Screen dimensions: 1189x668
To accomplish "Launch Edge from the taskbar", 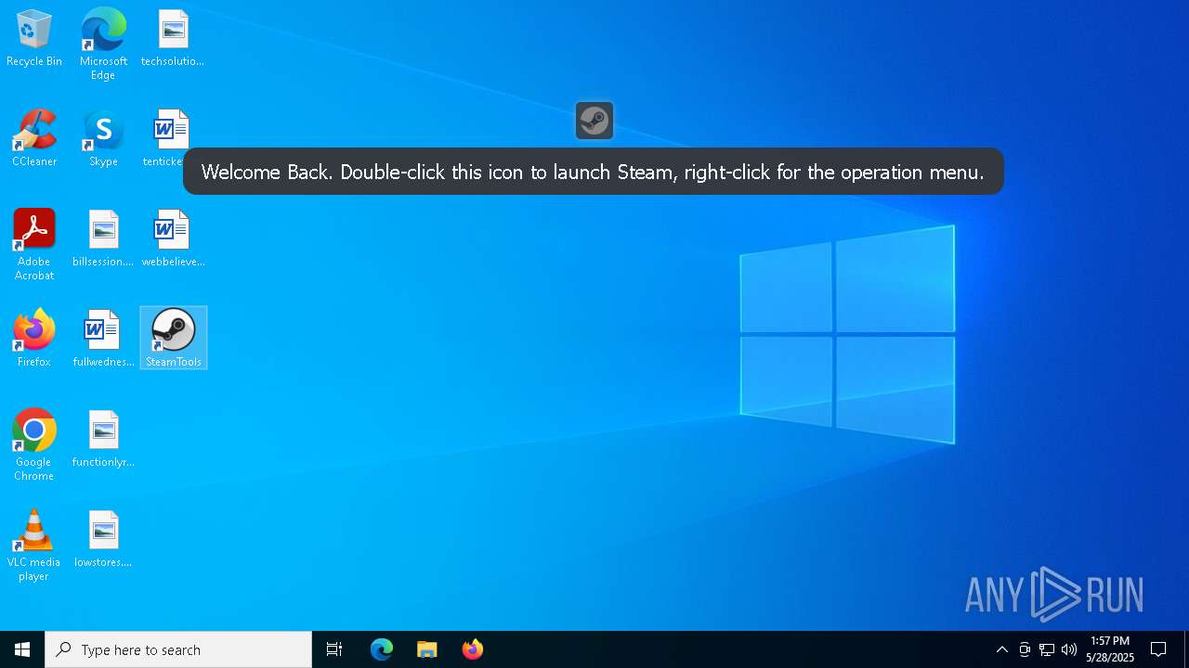I will 382,649.
